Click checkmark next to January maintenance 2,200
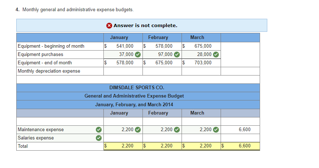This screenshot has height=168, width=319. tap(138, 130)
